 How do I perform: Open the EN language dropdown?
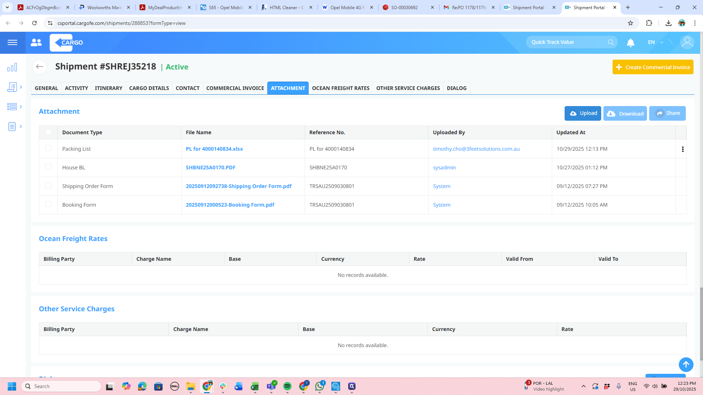[655, 42]
